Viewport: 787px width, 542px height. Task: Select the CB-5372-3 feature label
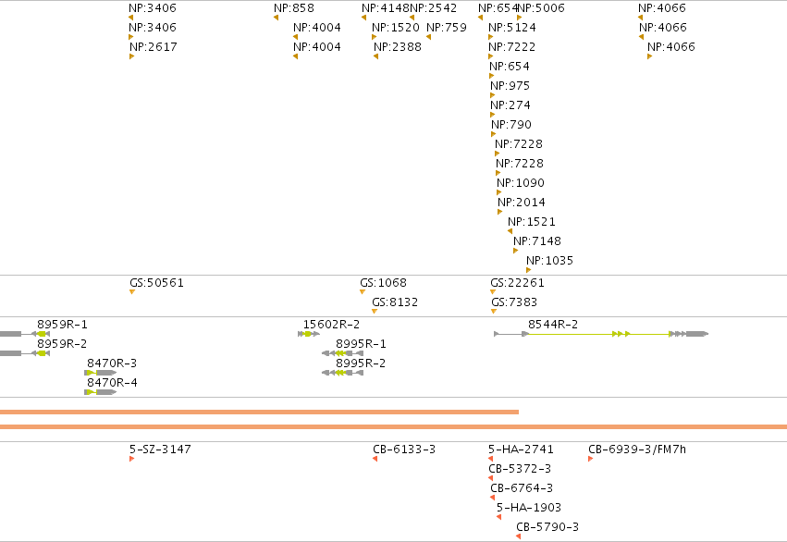pos(520,469)
